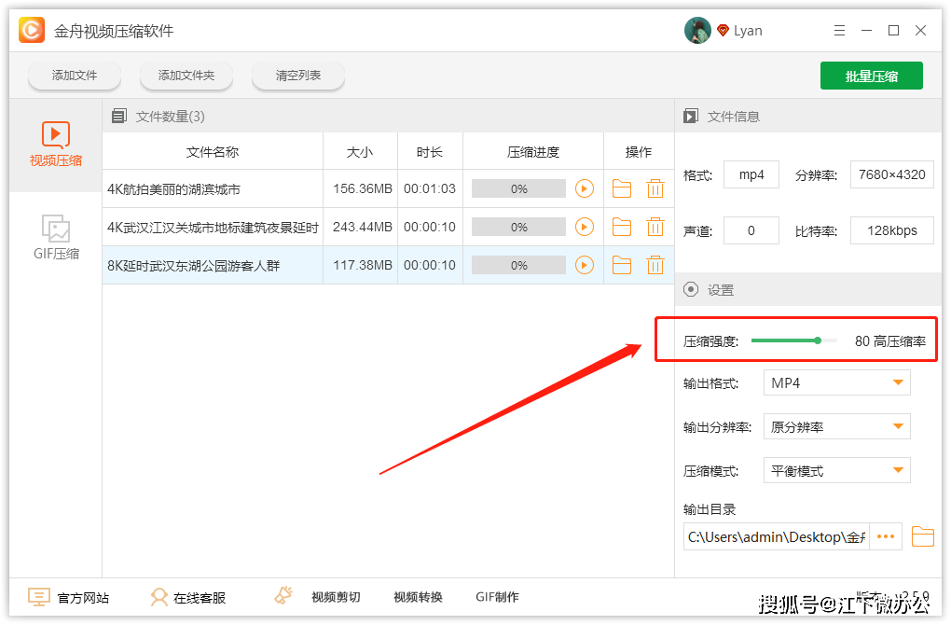
Task: Click the 大小 column header
Action: (x=360, y=152)
